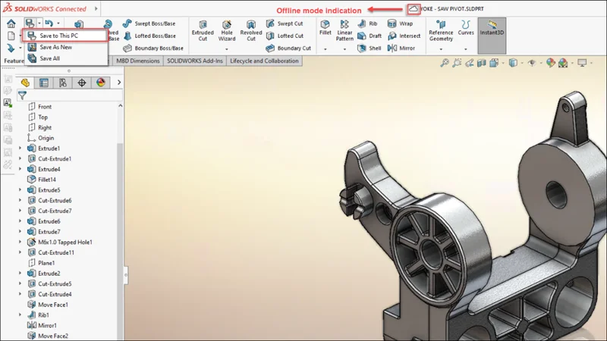Click the Mirror feature icon

tap(401, 48)
